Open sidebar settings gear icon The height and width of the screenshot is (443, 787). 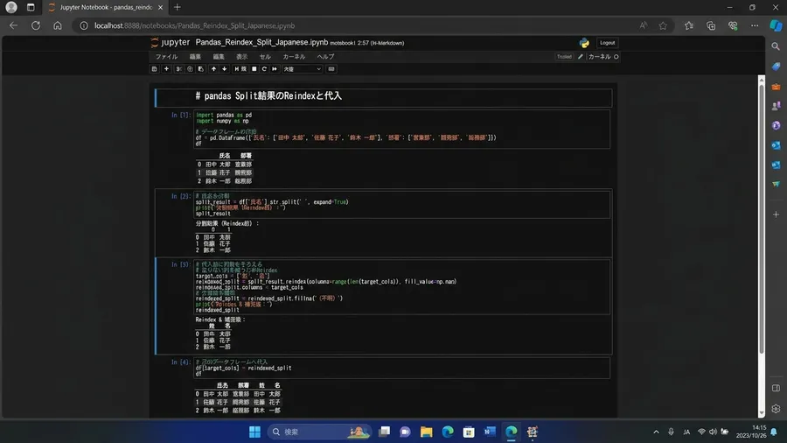coord(776,409)
